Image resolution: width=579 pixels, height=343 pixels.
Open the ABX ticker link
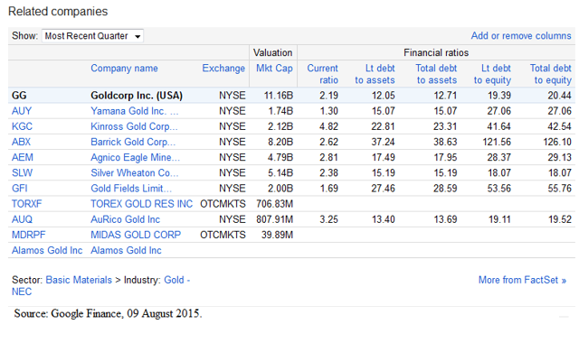tap(21, 142)
